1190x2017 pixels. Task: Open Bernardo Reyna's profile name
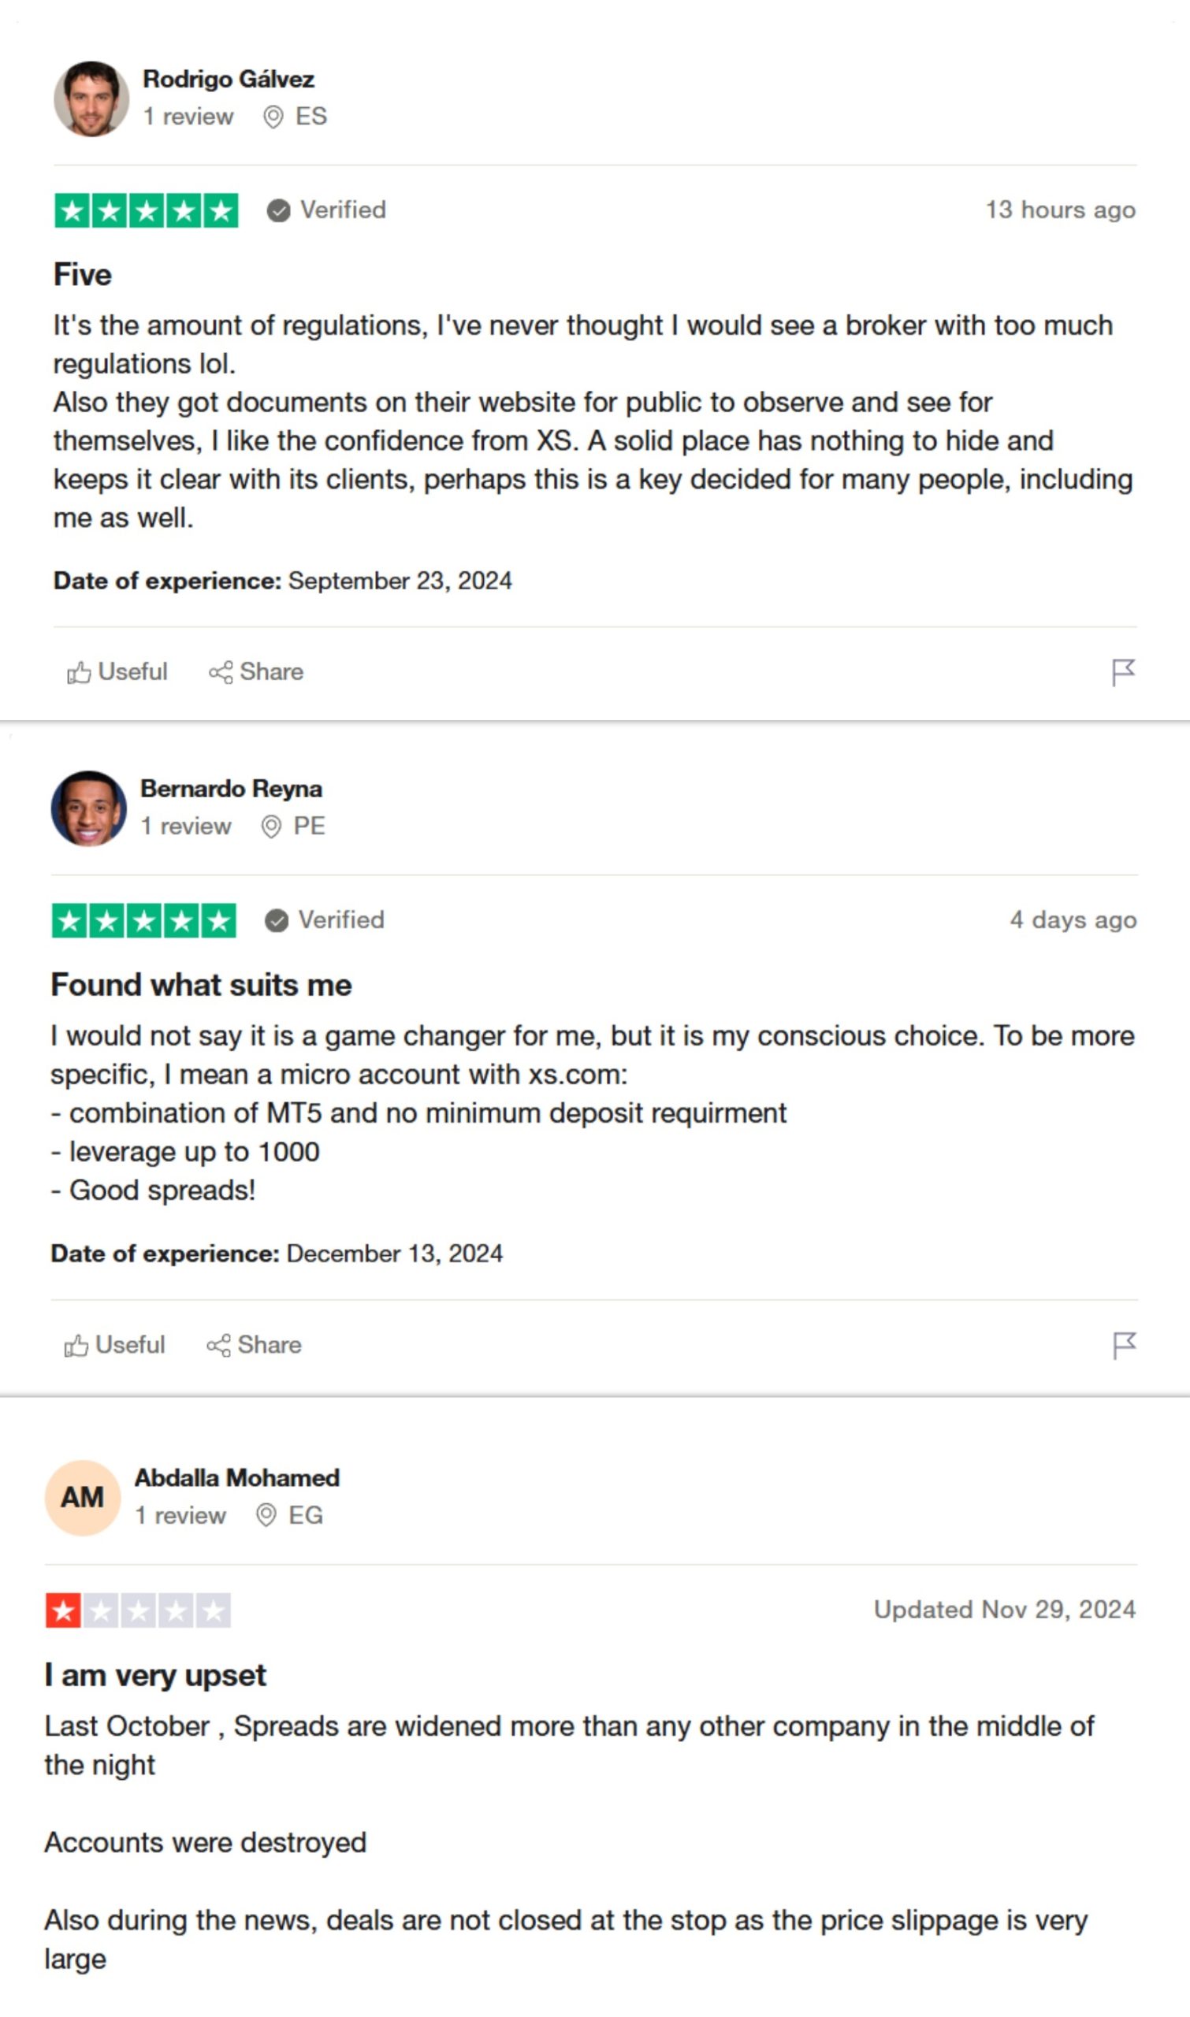231,789
